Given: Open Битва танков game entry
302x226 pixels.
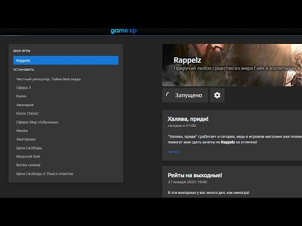Looking at the screenshot, I should 28,165.
